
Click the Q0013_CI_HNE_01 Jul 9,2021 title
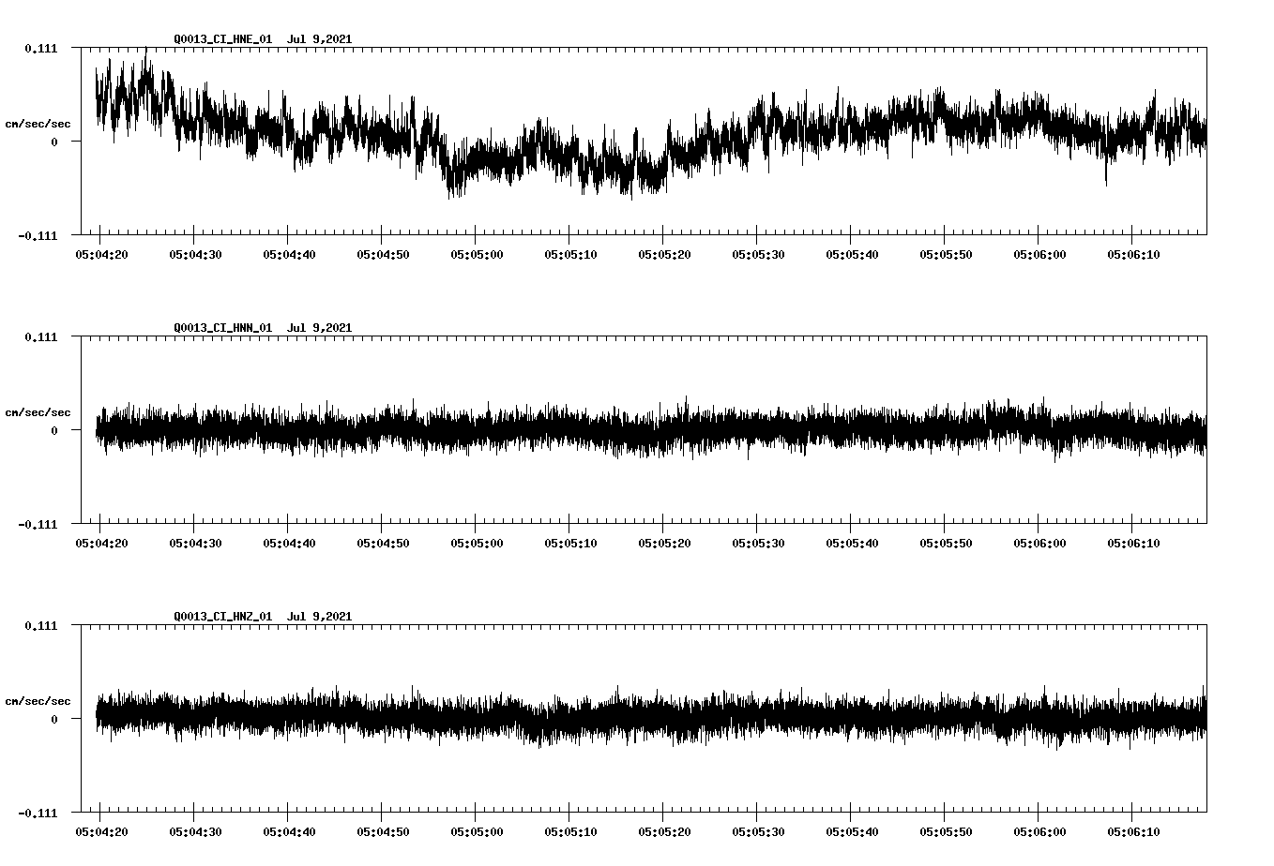(263, 39)
